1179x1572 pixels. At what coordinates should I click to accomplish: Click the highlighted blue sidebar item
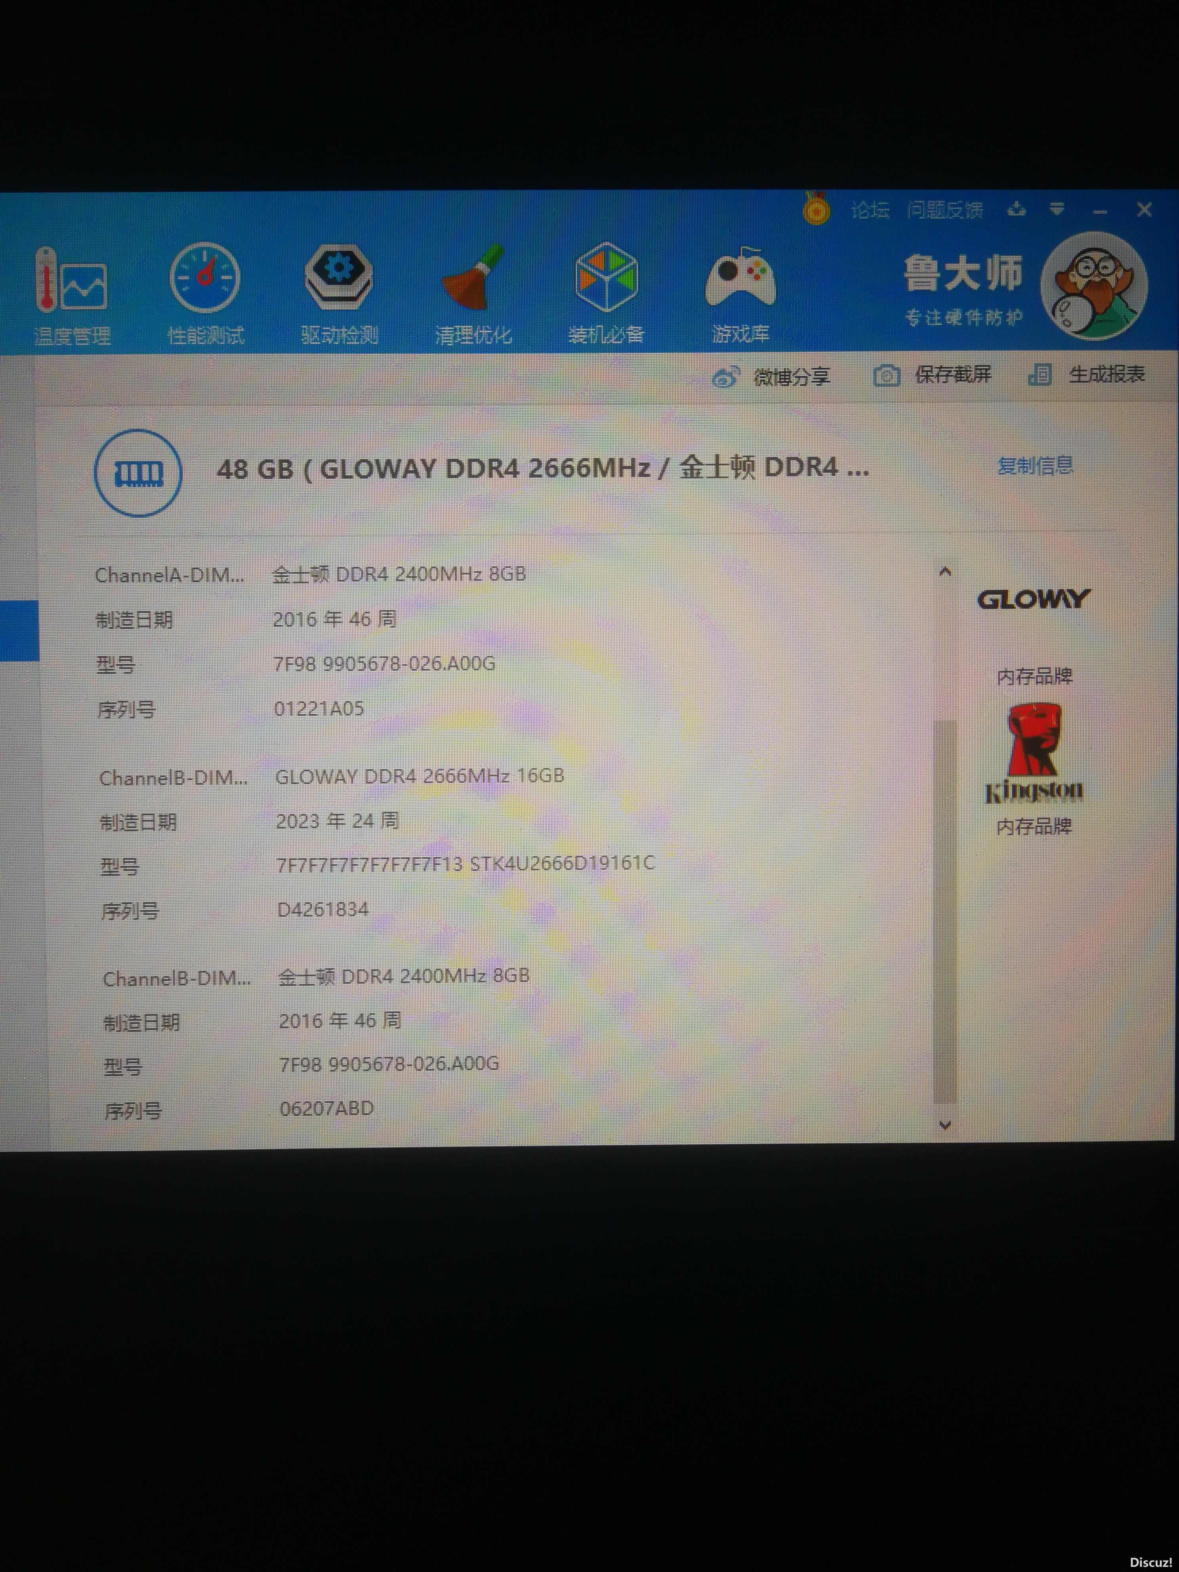coord(19,631)
